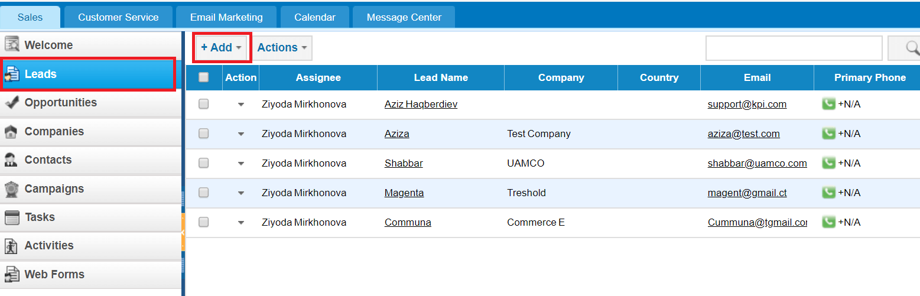
Task: Click the Web Forms document icon
Action: click(x=11, y=275)
